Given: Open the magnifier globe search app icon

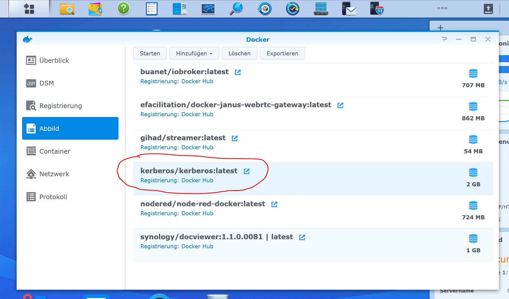Looking at the screenshot, I should point(236,9).
